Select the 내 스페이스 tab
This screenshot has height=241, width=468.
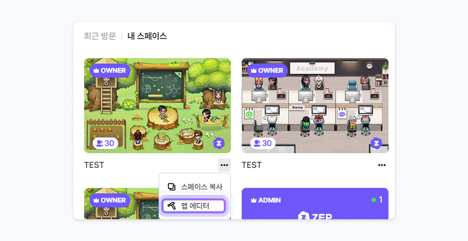tap(147, 36)
